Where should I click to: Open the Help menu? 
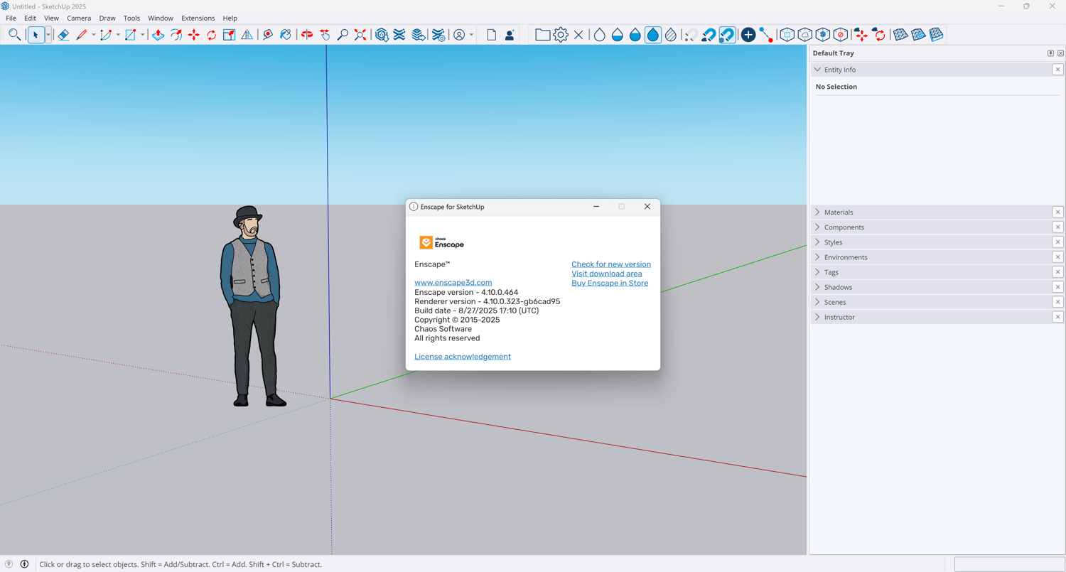click(230, 18)
